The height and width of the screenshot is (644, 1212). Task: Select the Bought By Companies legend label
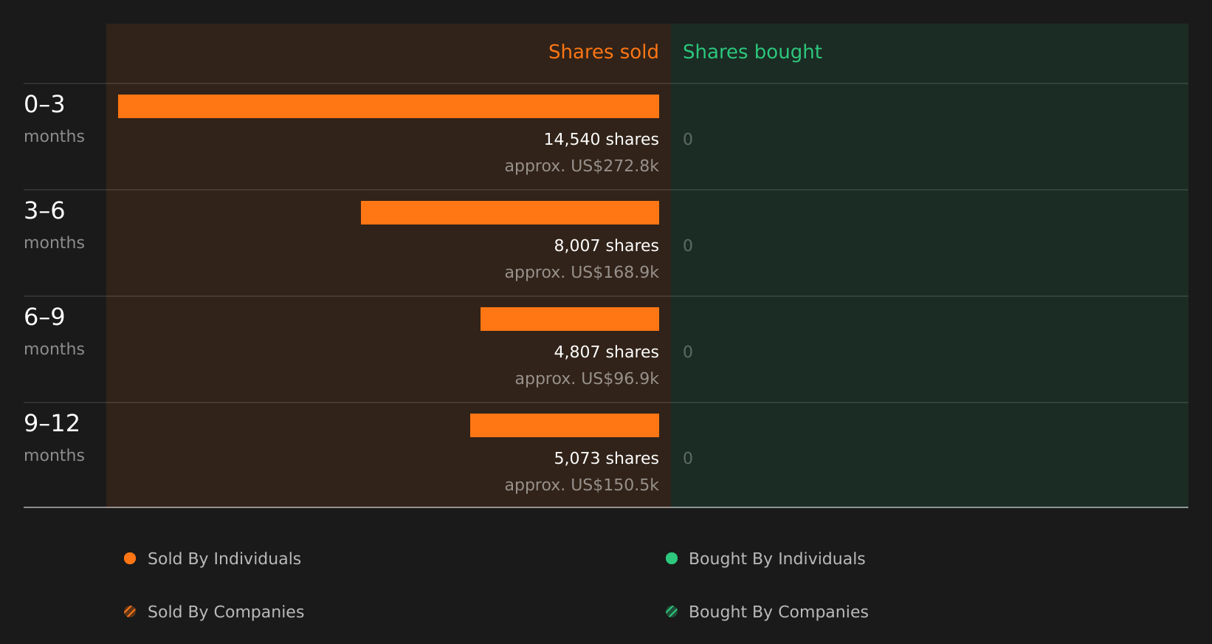click(x=779, y=612)
